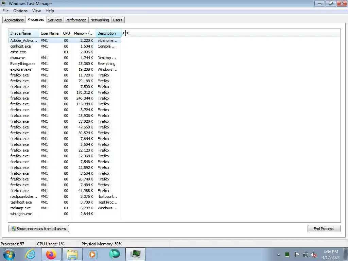Open the Start menu orb

[x=8, y=254]
